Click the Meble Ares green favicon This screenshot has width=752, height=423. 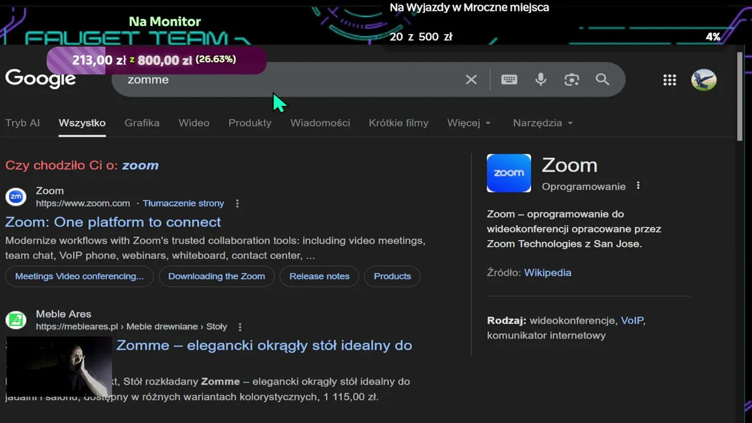(16, 320)
